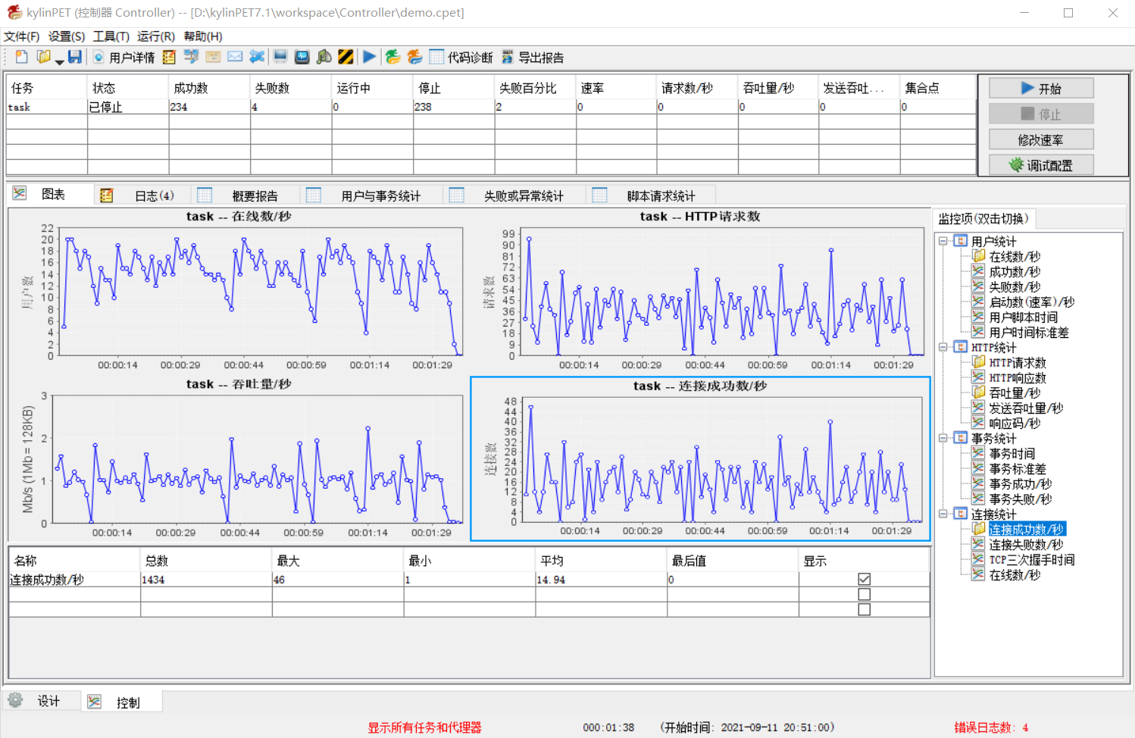Collapse the 事务统计 tree node

coord(943,438)
